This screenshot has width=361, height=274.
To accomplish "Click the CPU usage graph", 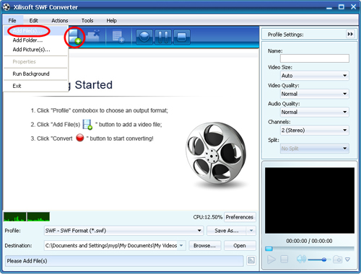I will click(x=27, y=217).
